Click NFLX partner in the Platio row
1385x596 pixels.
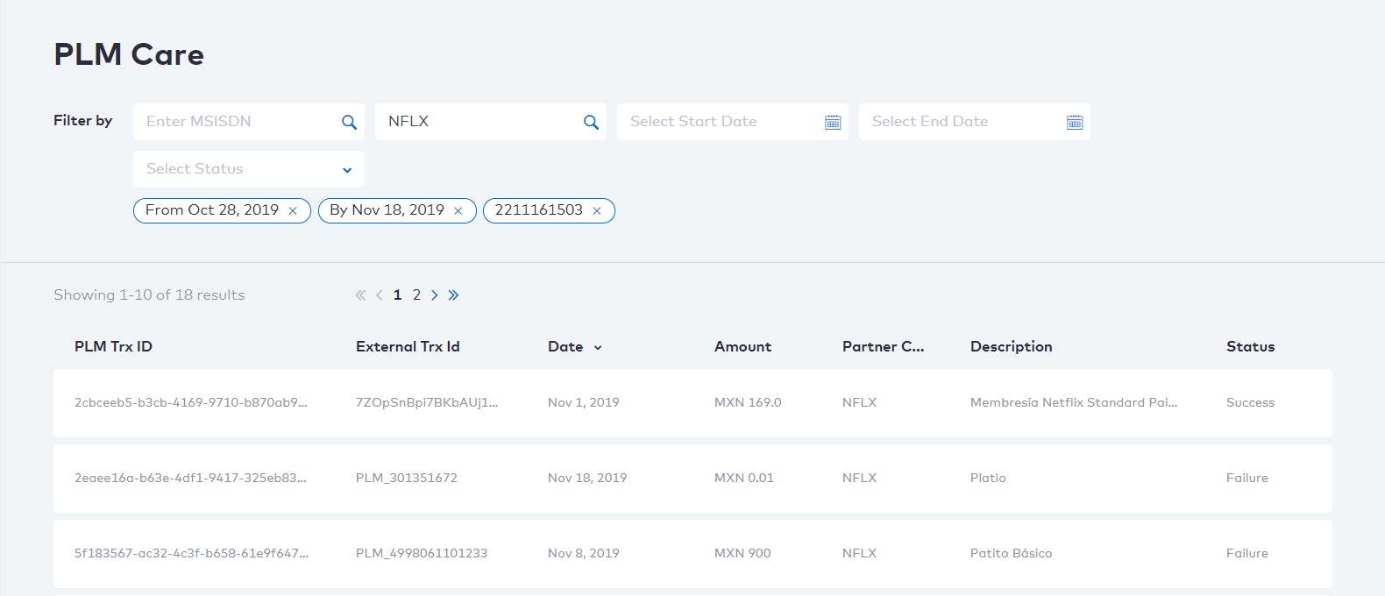point(859,479)
